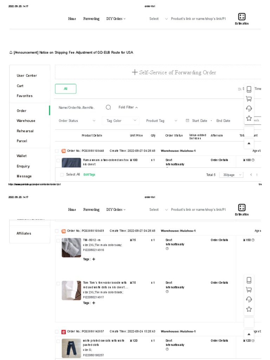Click the Name/OrderNo./ItemNo. search field
The height and width of the screenshot is (360, 270).
tap(79, 108)
